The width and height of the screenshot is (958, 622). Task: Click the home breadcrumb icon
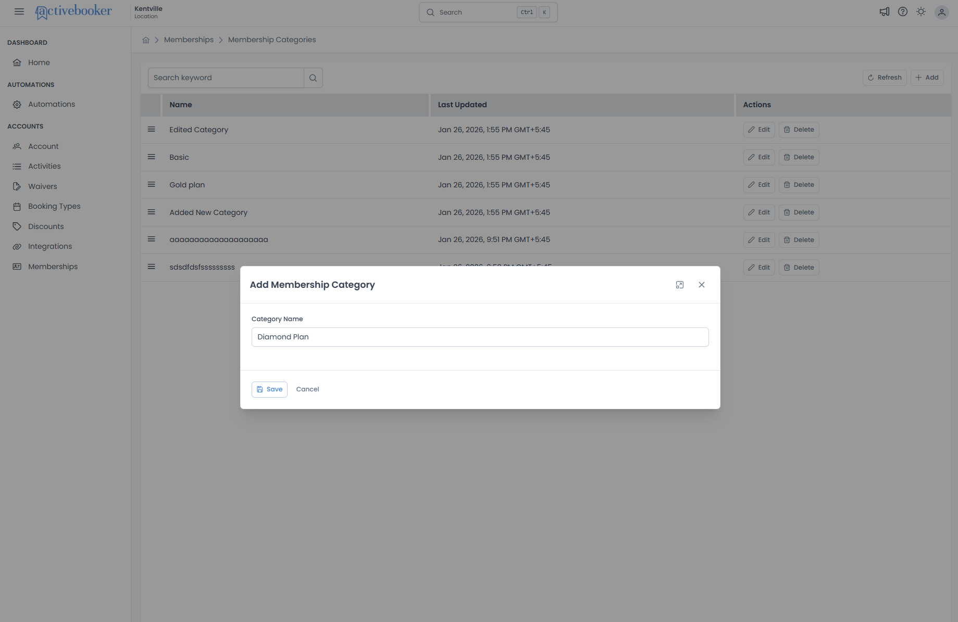pyautogui.click(x=146, y=40)
